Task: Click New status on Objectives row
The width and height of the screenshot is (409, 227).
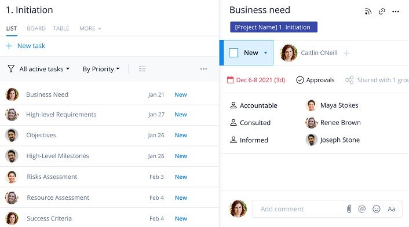Action: 181,136
